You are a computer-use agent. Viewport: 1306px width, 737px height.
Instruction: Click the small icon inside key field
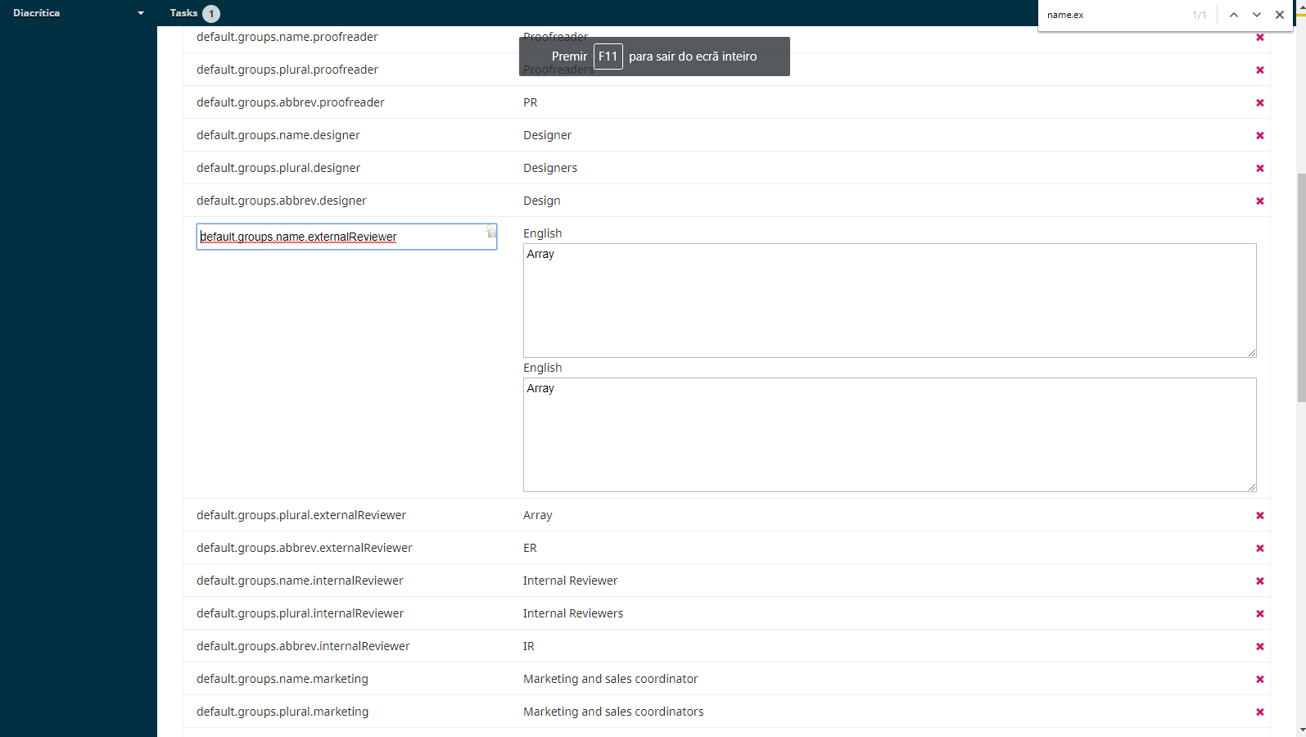click(x=490, y=232)
